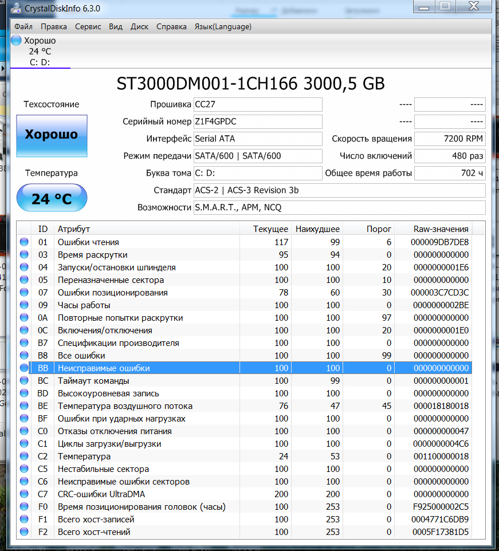This screenshot has height=551, width=499.
Task: Click raw value 0004771C6DB9 in Всего хост-записей row
Action: pos(441,519)
